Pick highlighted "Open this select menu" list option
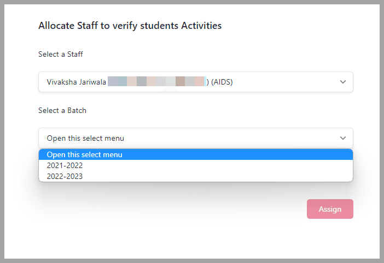Screen dimensions: 384x263 [x=196, y=154]
